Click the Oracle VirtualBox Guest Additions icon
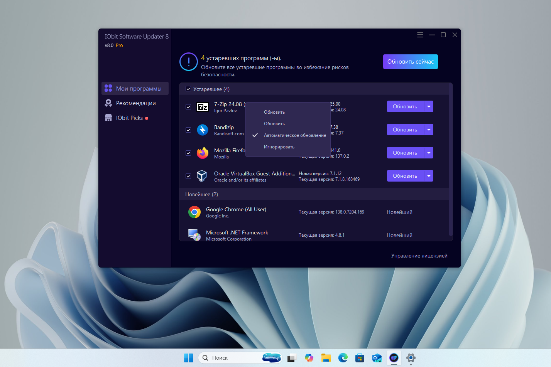Screen dimensions: 551x367 click(x=202, y=176)
